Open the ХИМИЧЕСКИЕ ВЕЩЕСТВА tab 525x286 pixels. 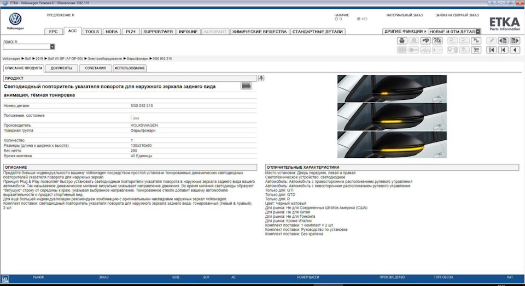coord(259,32)
